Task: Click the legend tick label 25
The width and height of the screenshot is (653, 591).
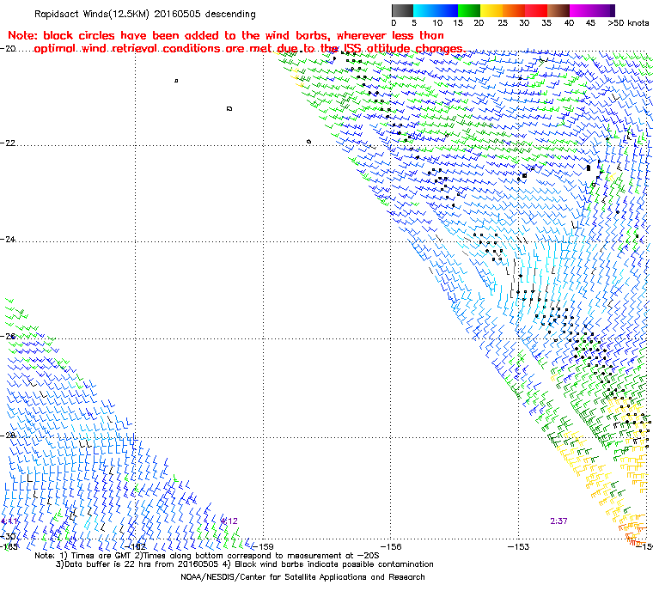Action: 503,23
